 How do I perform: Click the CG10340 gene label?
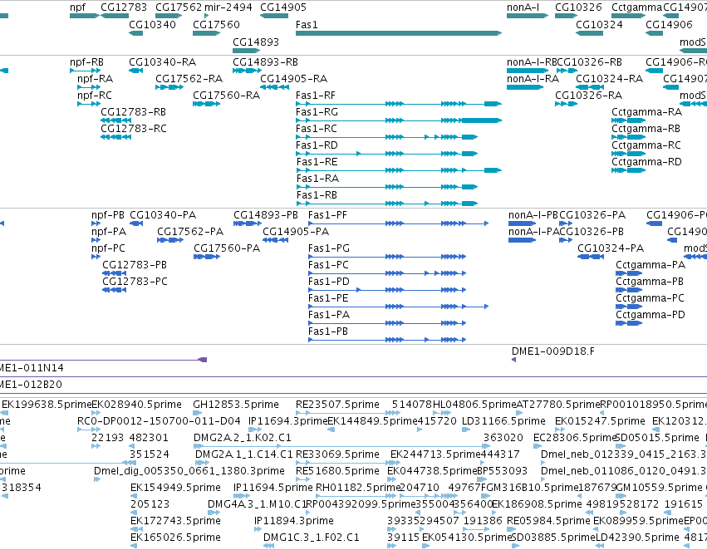[x=152, y=24]
